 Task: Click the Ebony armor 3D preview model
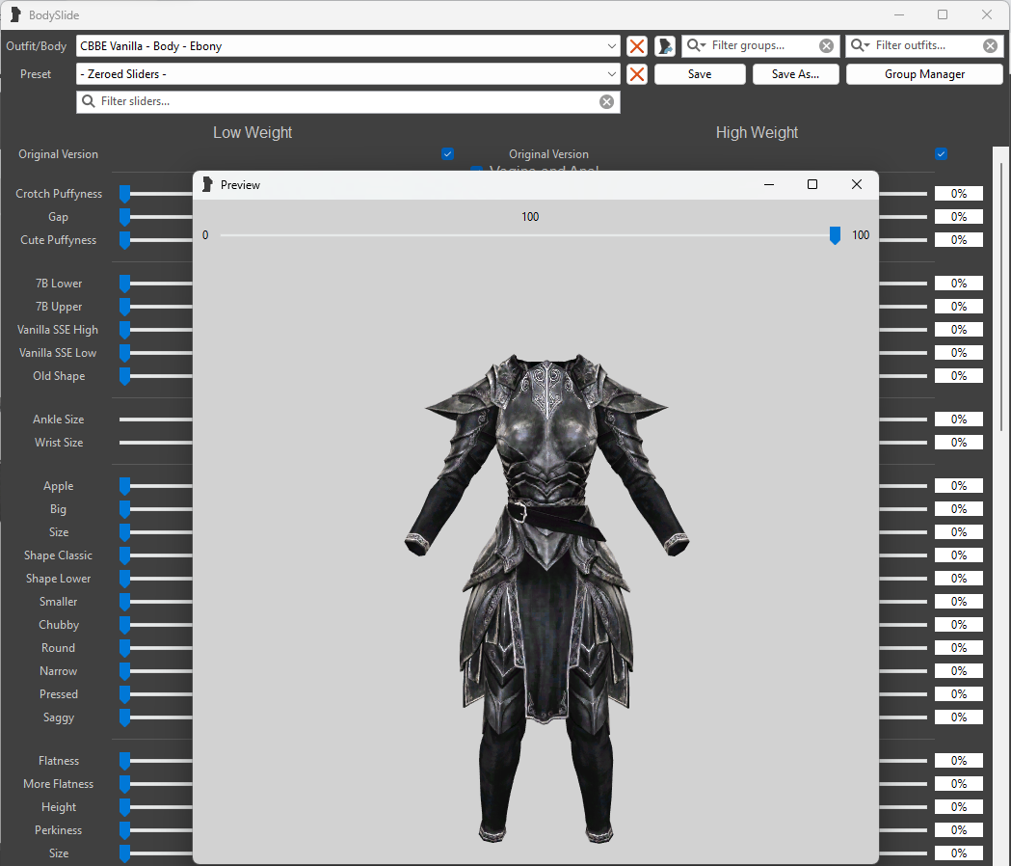click(546, 598)
